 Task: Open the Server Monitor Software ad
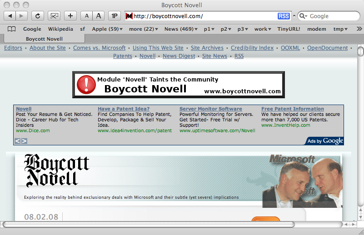pos(210,109)
